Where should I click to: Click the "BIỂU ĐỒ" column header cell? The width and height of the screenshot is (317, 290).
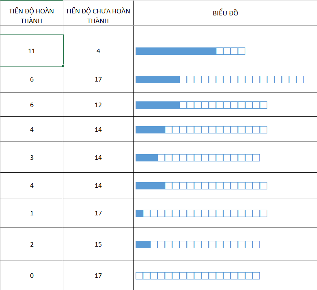pos(225,13)
